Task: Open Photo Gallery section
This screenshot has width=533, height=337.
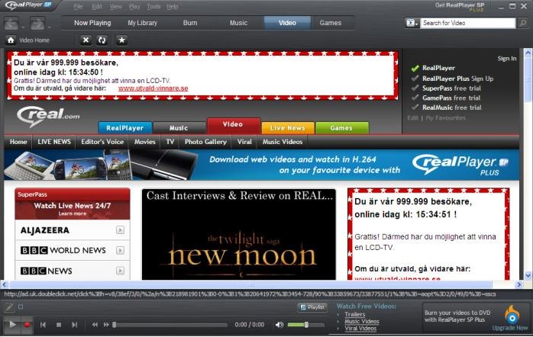Action: tap(205, 142)
